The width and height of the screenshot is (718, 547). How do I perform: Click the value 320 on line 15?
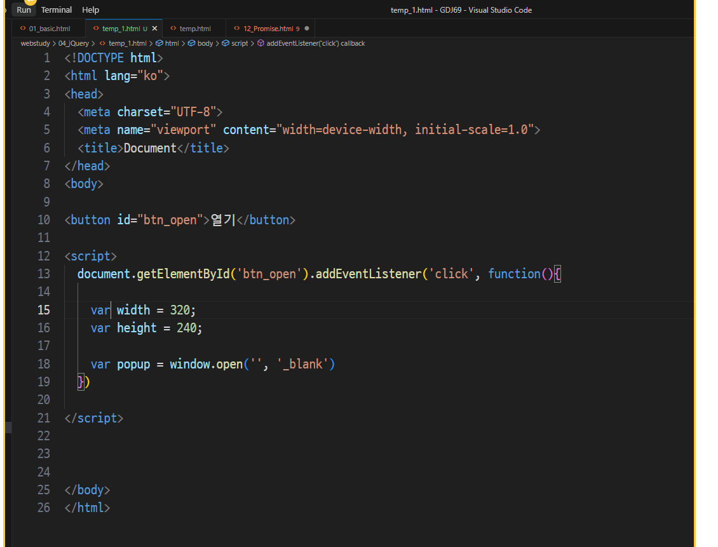(x=180, y=310)
